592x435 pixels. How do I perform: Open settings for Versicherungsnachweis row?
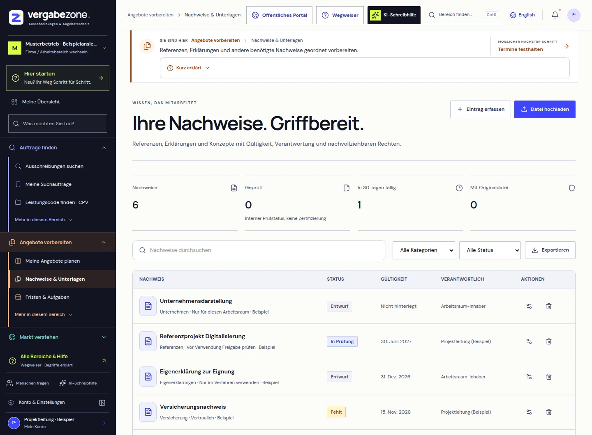click(529, 412)
